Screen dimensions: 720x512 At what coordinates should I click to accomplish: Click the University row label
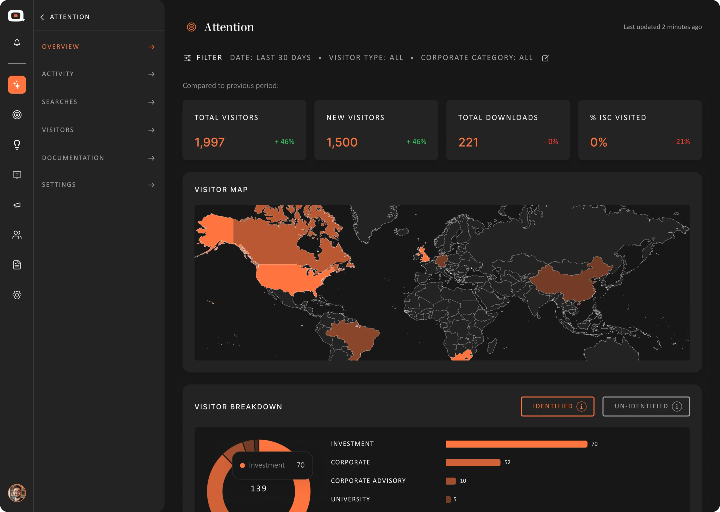350,499
